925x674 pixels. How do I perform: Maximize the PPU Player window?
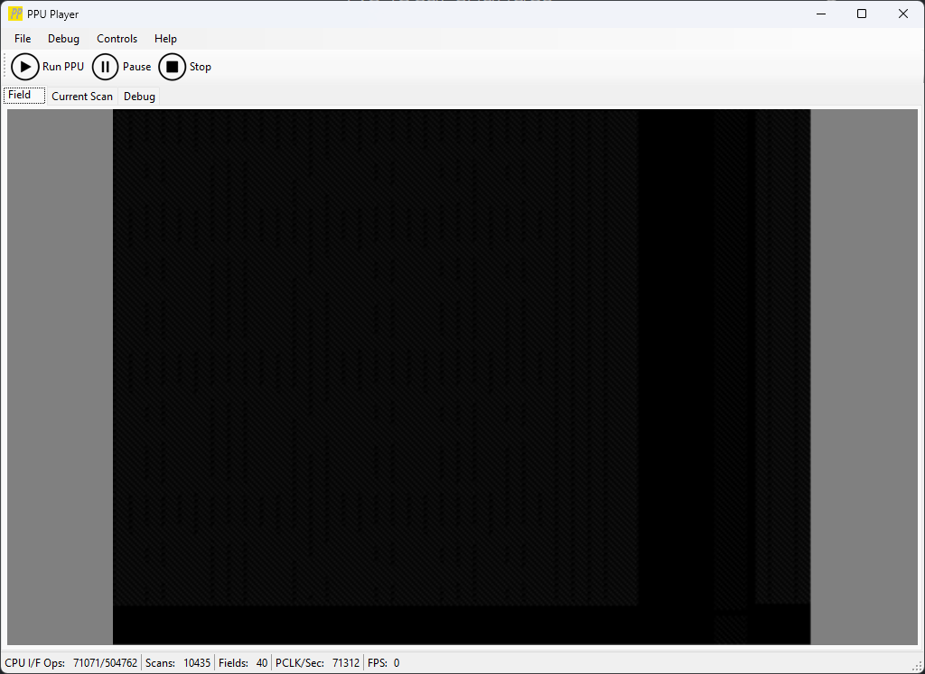tap(862, 14)
